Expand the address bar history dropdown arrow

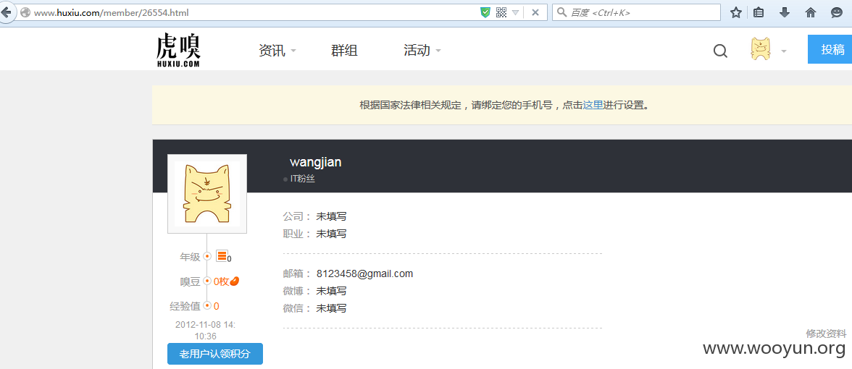516,12
